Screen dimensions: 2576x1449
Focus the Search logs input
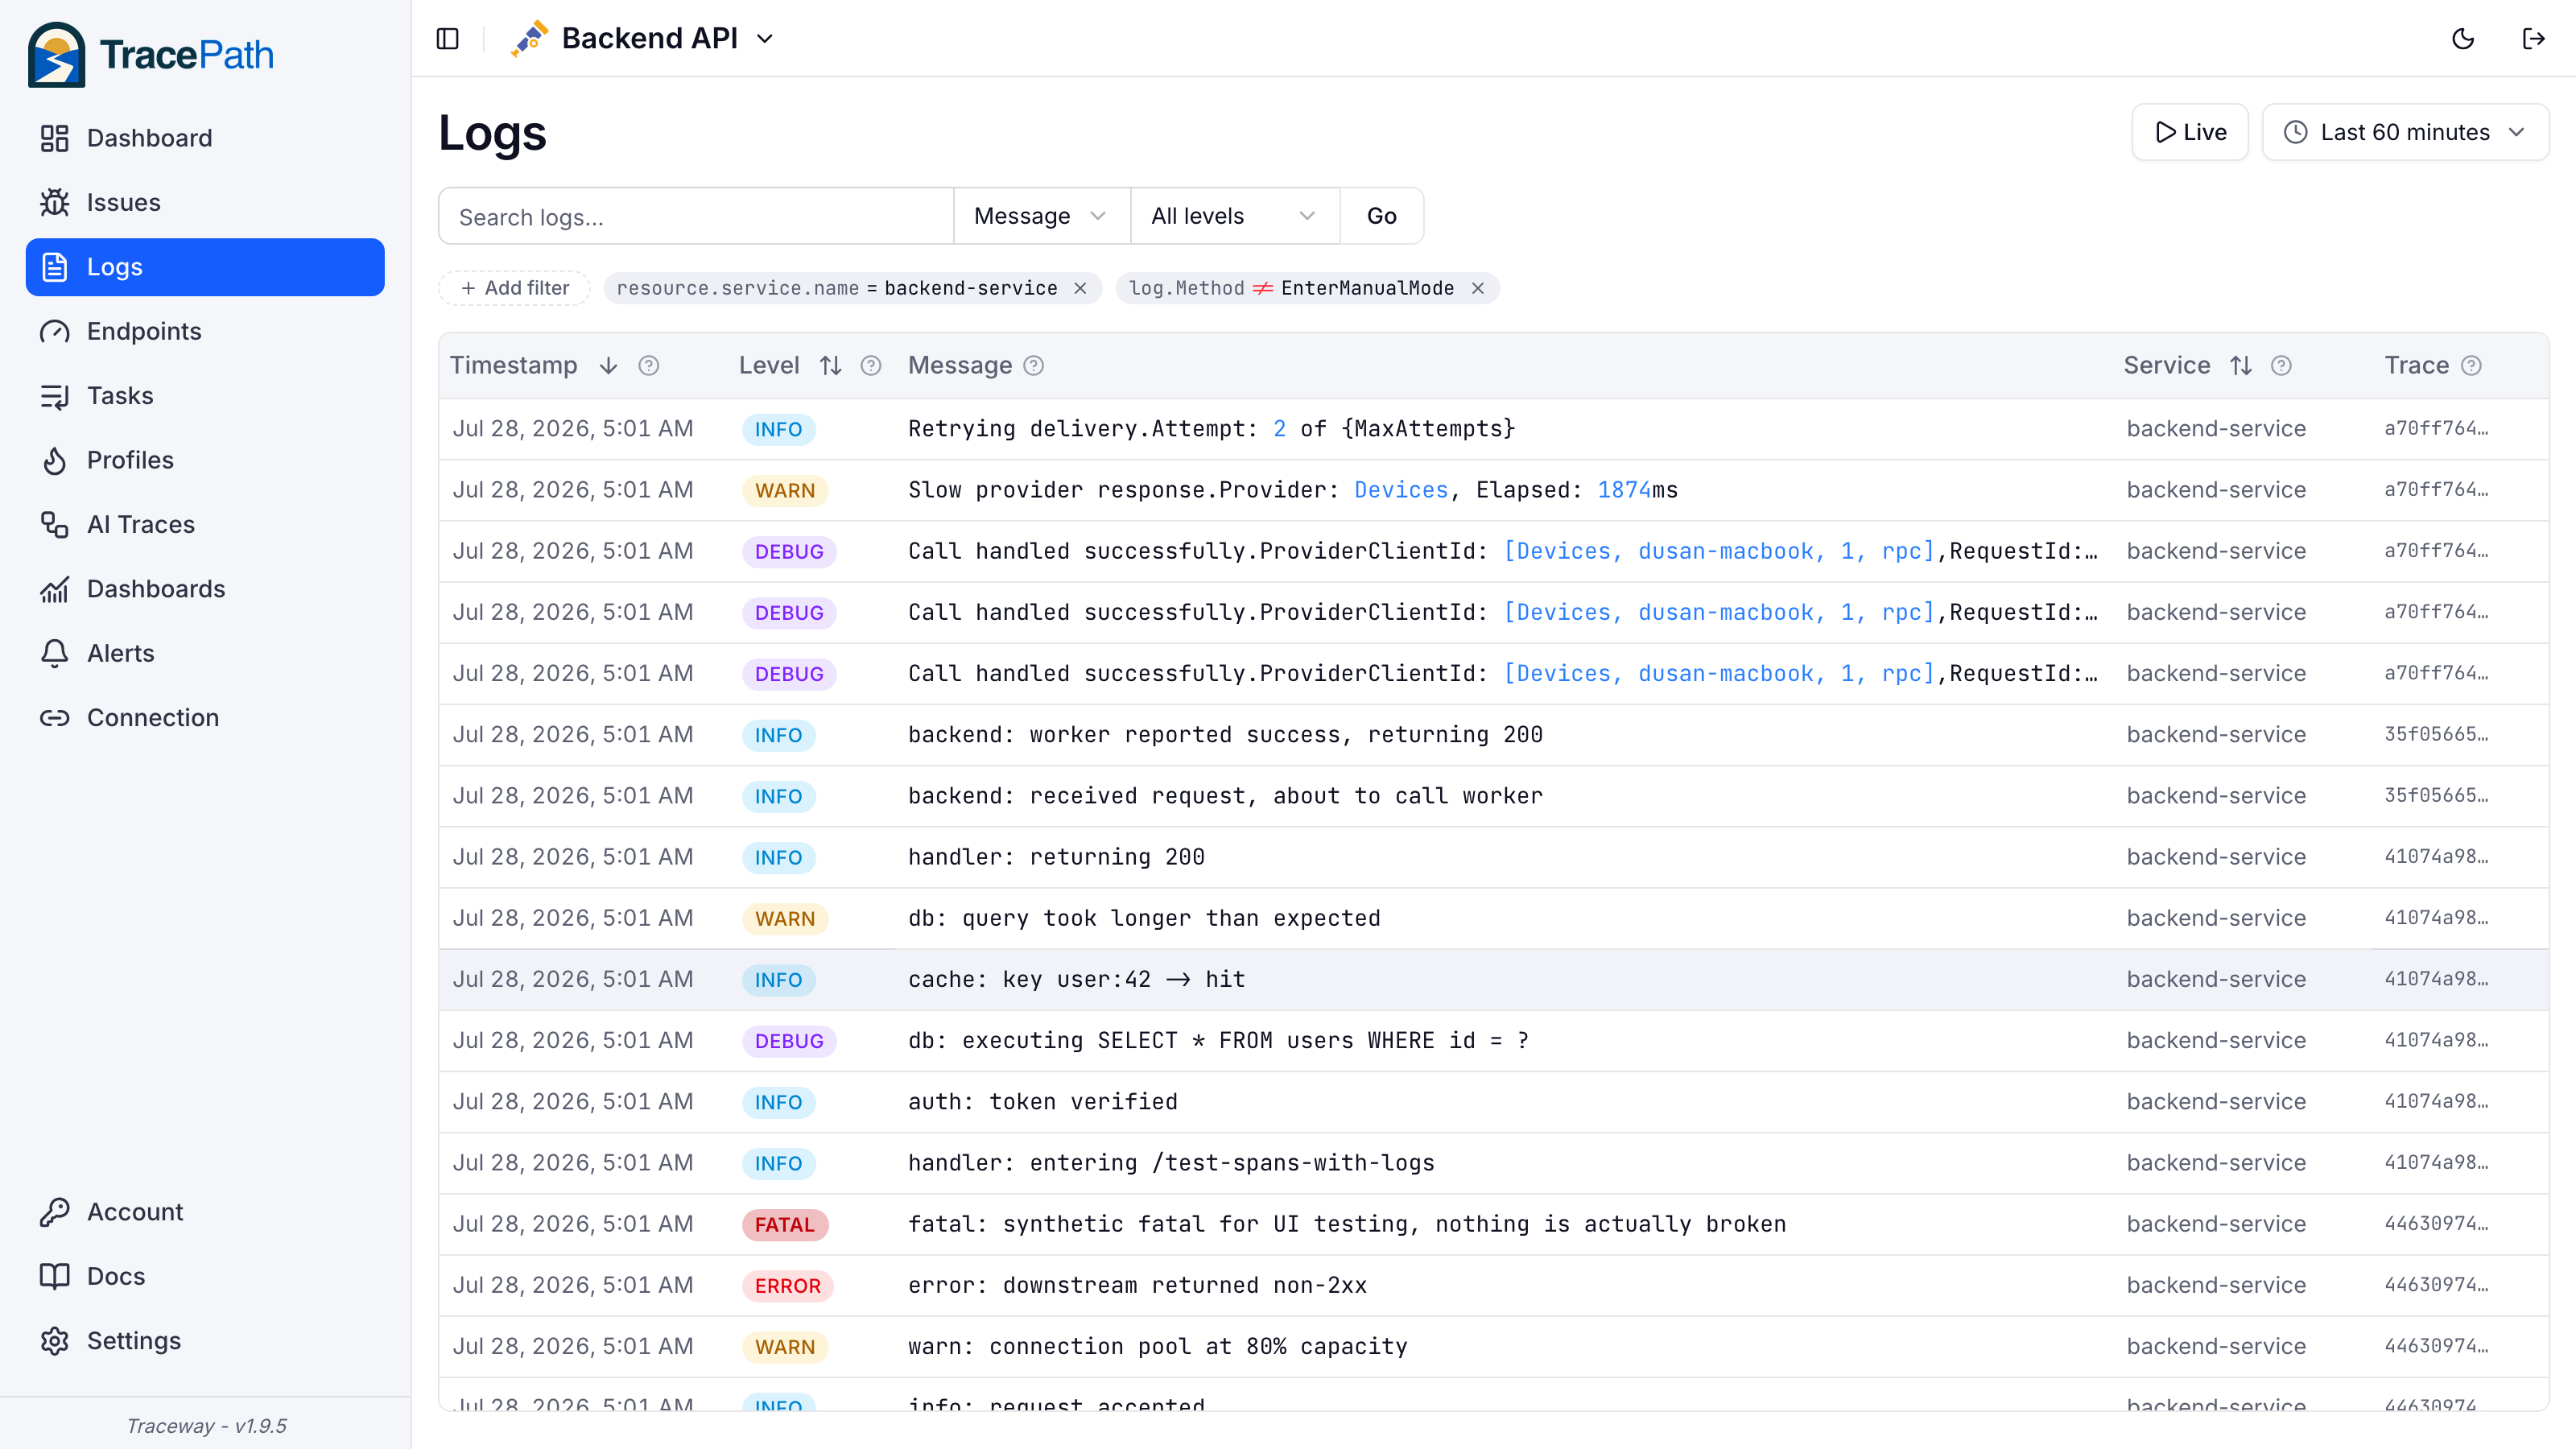click(696, 216)
